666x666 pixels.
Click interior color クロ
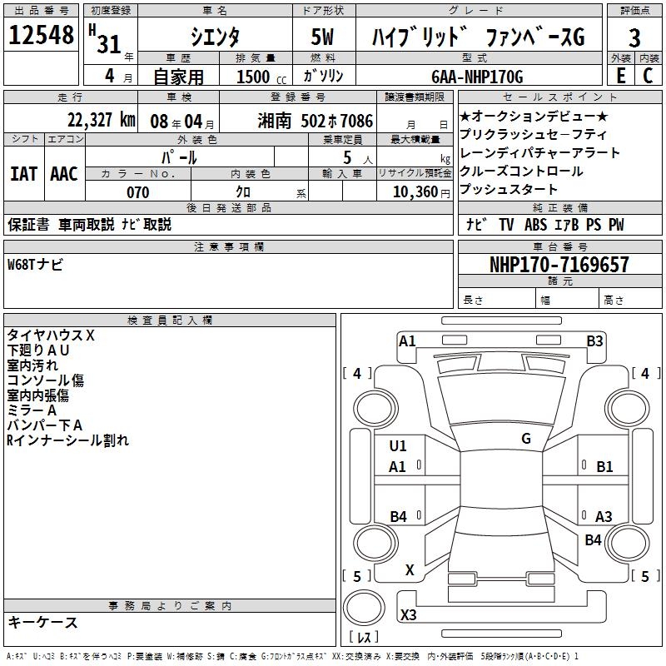pos(243,192)
